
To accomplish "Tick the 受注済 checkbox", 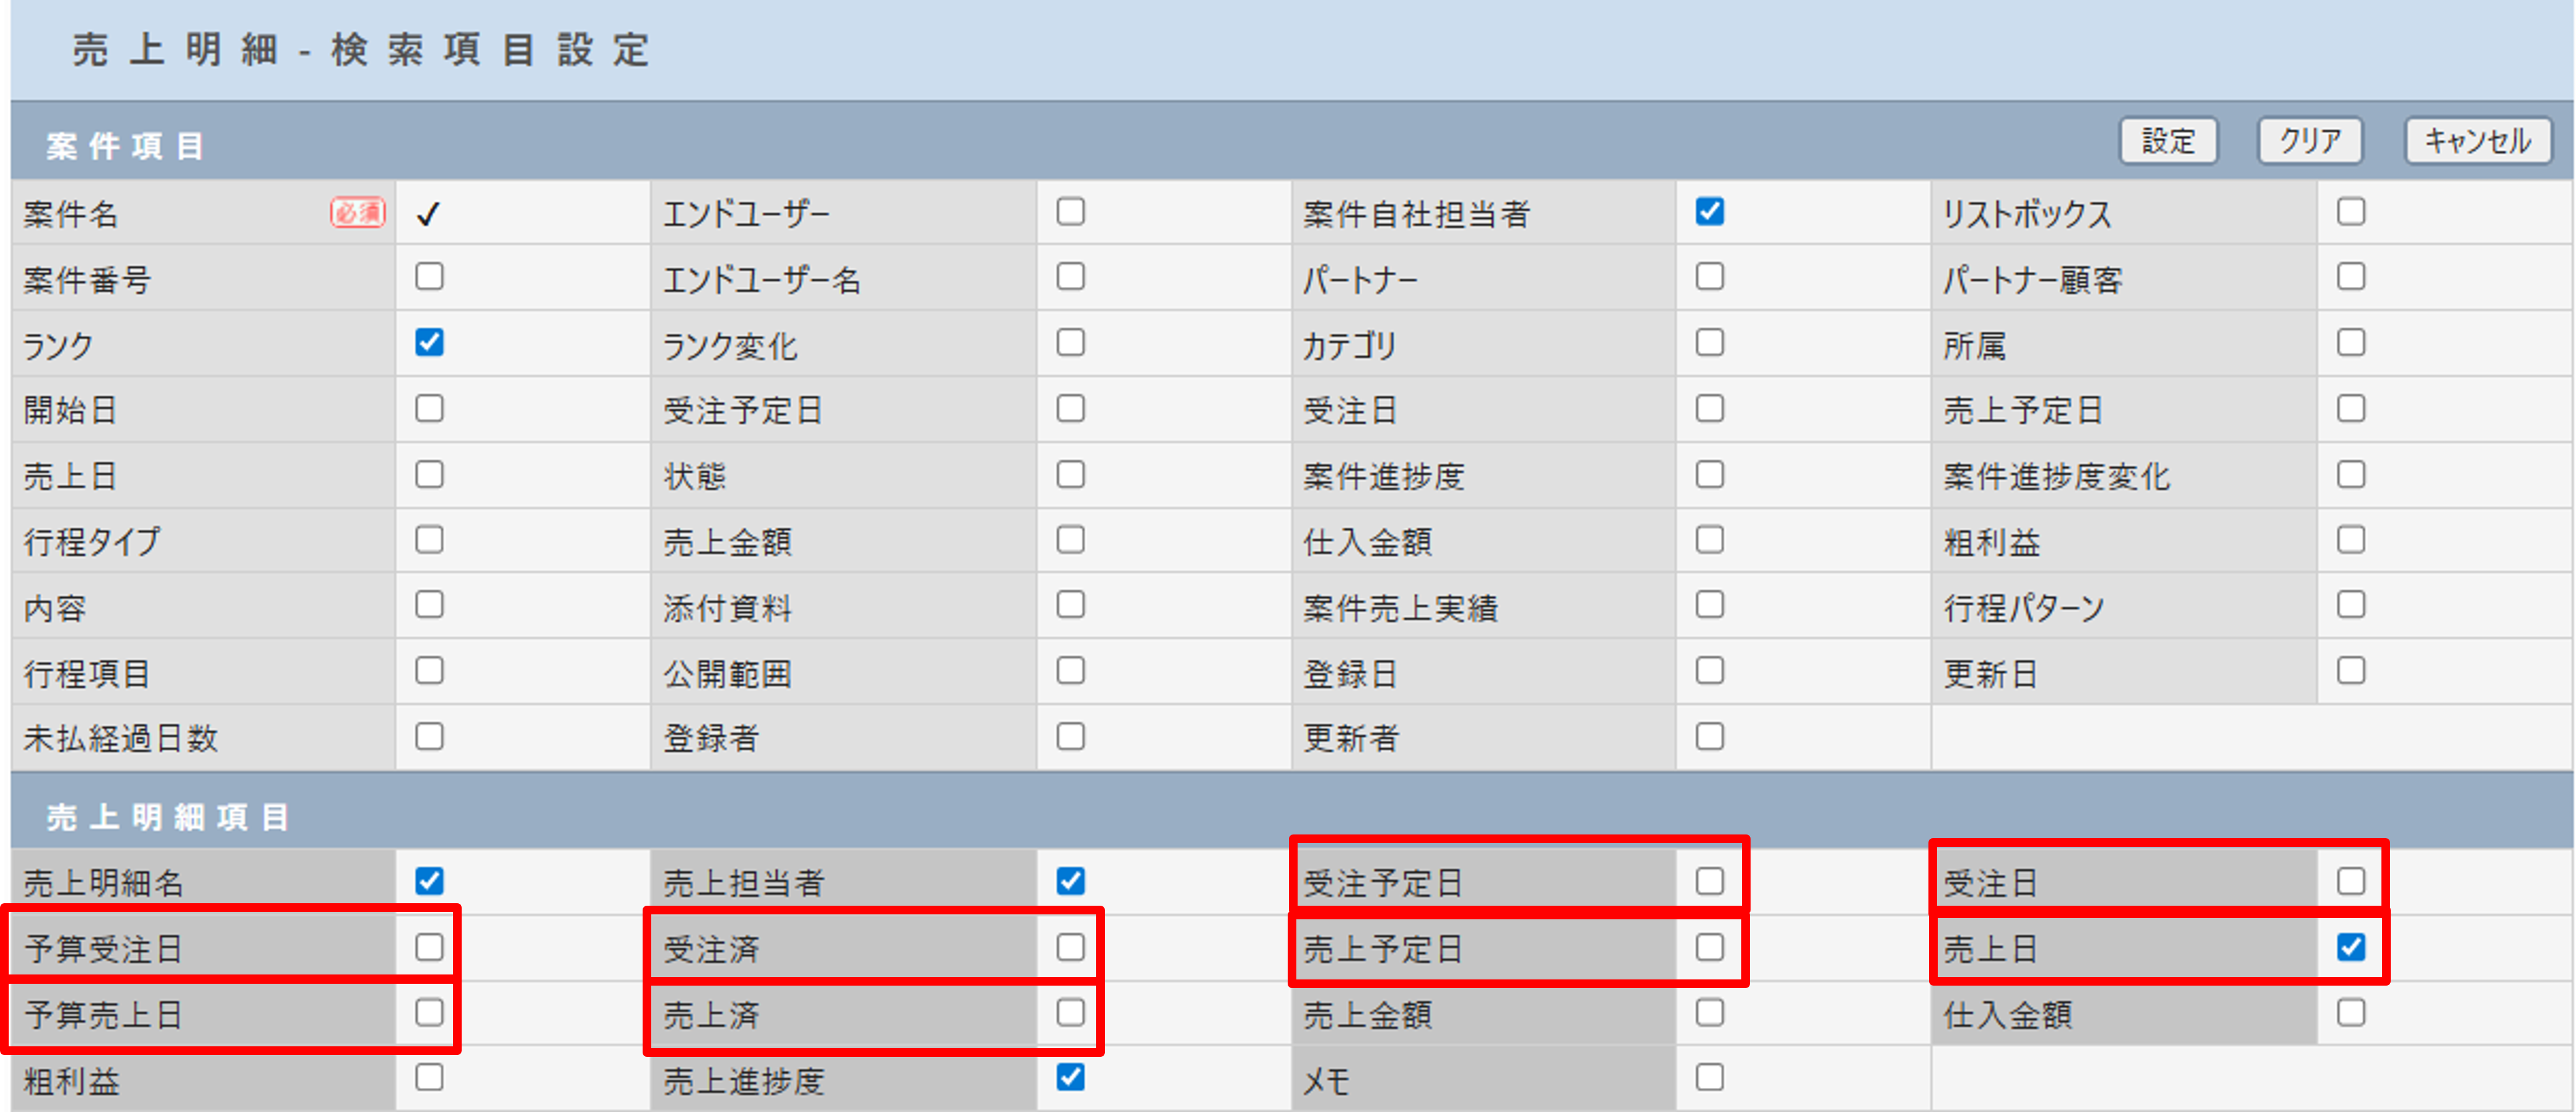I will coord(1070,947).
